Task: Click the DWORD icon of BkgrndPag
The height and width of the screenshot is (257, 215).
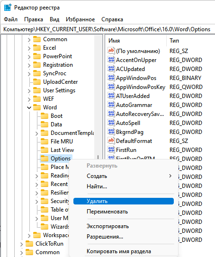Action: click(111, 132)
